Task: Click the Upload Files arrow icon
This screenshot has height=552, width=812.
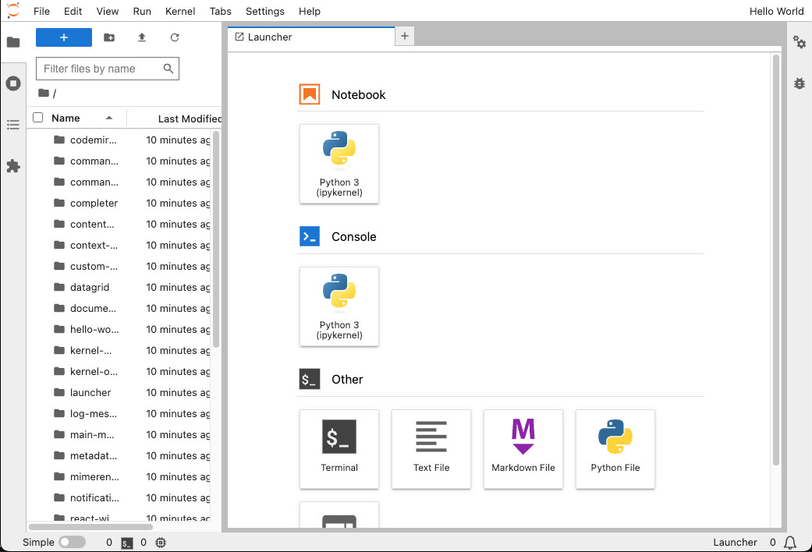Action: (x=142, y=37)
